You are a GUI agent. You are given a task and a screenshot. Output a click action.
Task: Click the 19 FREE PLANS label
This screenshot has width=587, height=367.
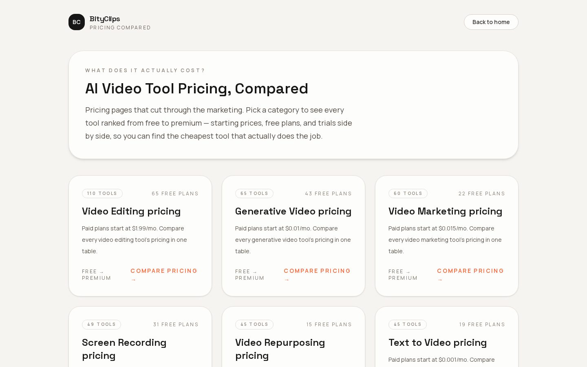click(482, 325)
